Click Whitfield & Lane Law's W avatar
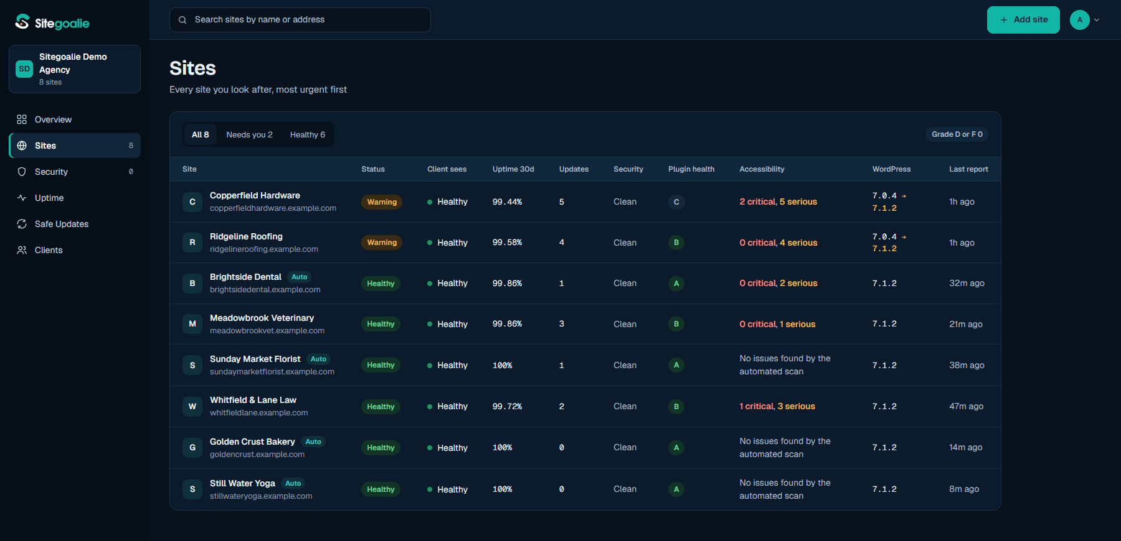Screen dimensions: 1121x541 tap(192, 407)
